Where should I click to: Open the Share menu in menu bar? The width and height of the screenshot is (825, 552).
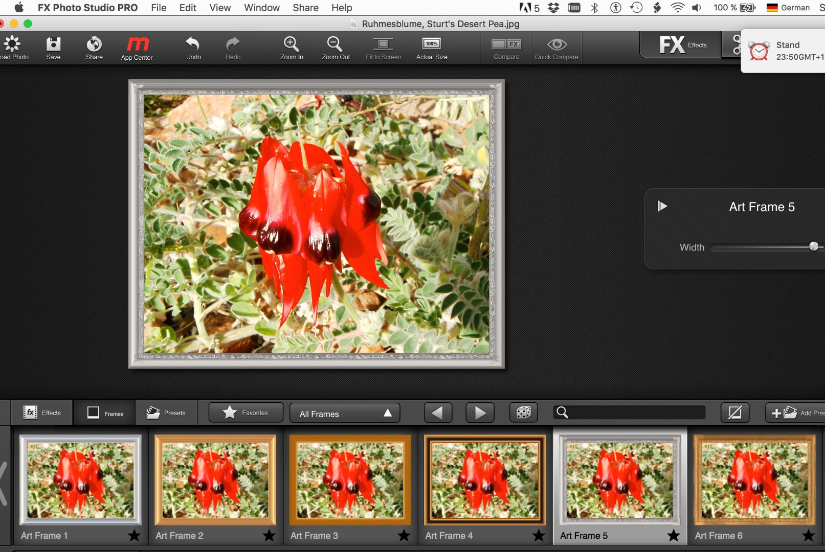point(306,8)
